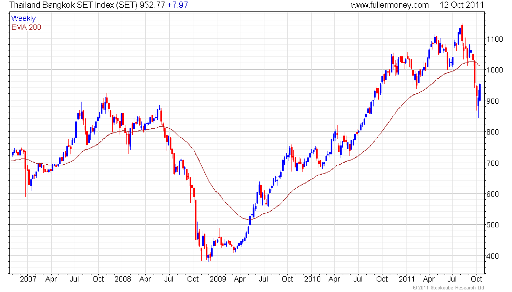This screenshot has width=512, height=292.
Task: Select the index value 952.77
Action: pos(152,5)
